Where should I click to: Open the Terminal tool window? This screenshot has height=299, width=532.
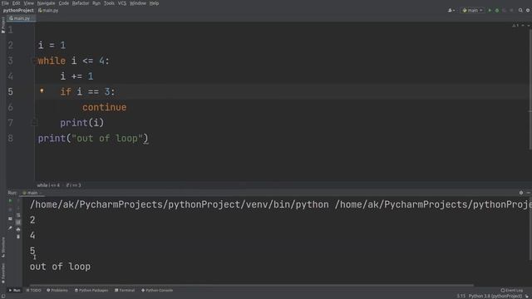click(125, 290)
